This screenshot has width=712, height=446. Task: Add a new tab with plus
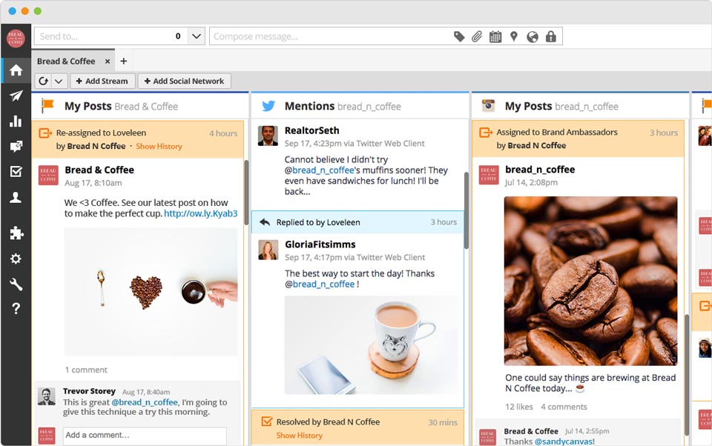tap(124, 61)
